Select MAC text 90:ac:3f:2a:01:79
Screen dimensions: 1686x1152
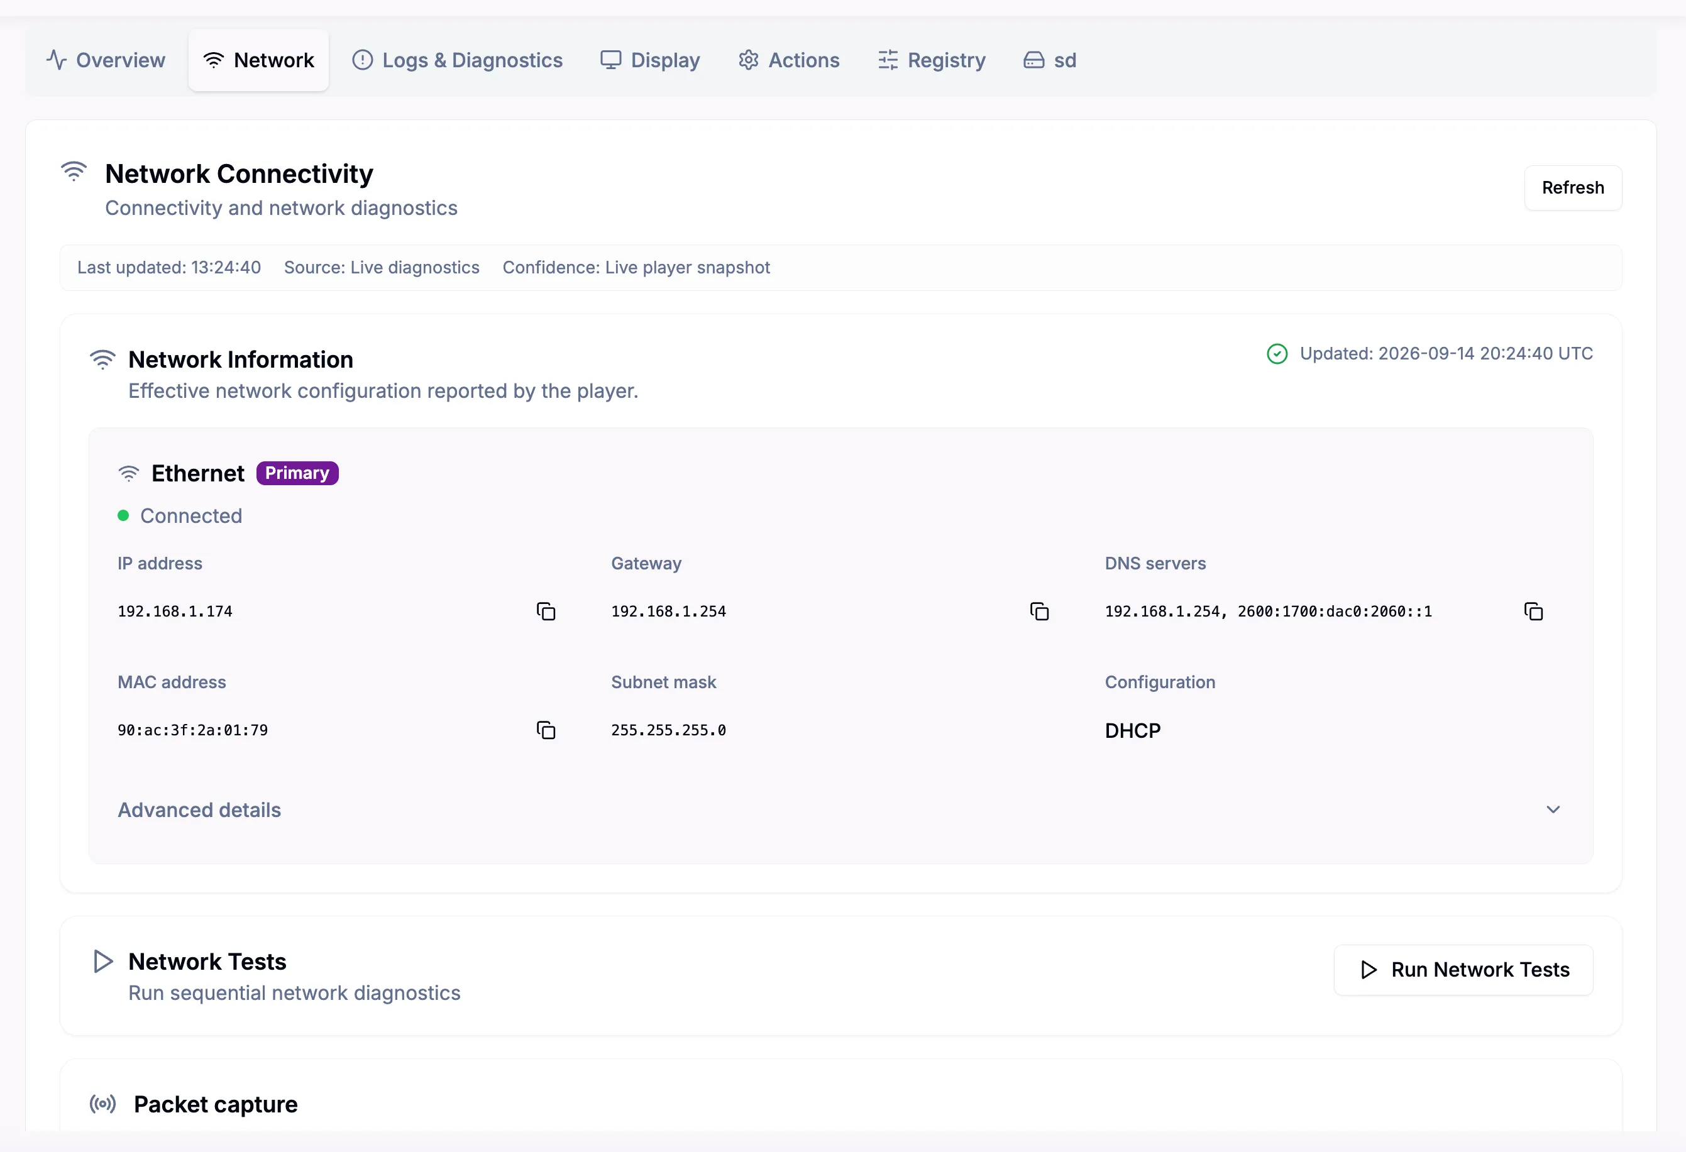tap(193, 730)
